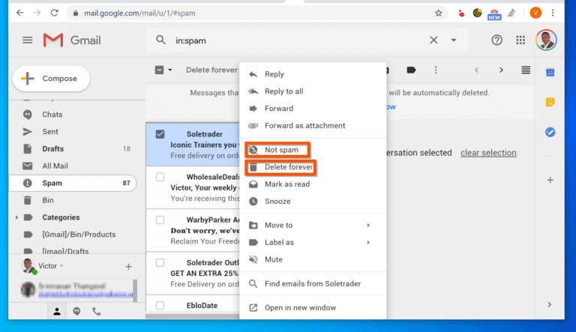
Task: Open the Tasks side panel icon
Action: point(550,132)
